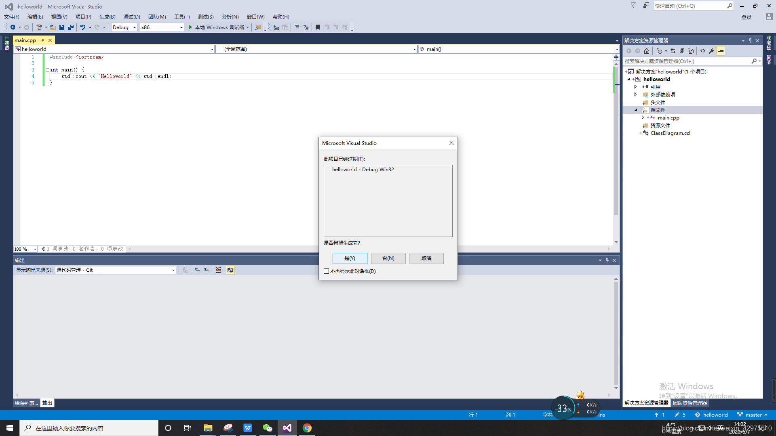Click the 快速启动 quick launch search box
Image resolution: width=776 pixels, height=436 pixels.
click(x=693, y=6)
